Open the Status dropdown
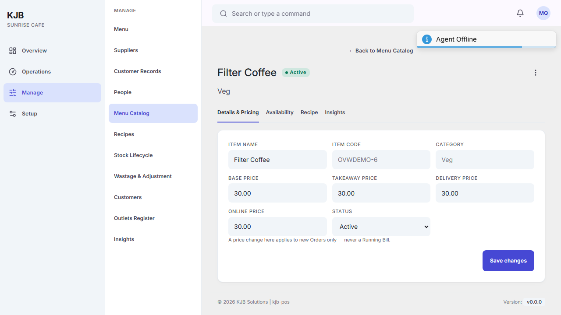The image size is (561, 315). (x=381, y=227)
